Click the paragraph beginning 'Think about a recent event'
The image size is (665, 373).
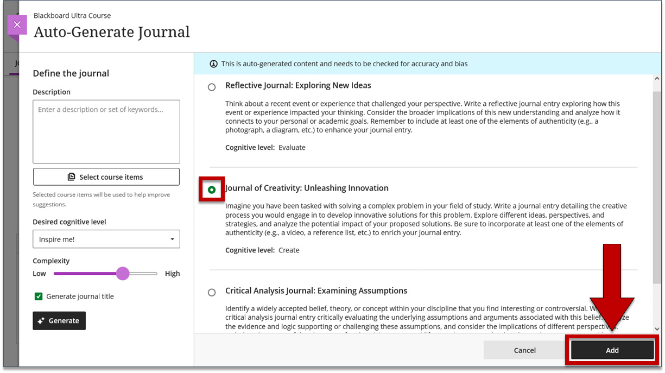point(423,117)
